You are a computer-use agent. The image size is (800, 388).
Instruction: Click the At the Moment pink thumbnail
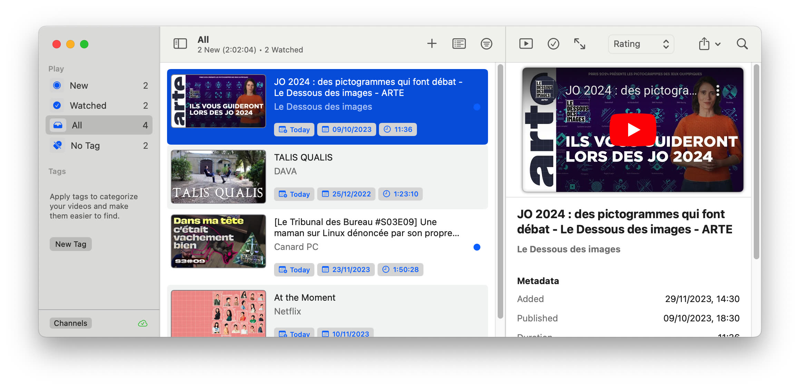[218, 313]
